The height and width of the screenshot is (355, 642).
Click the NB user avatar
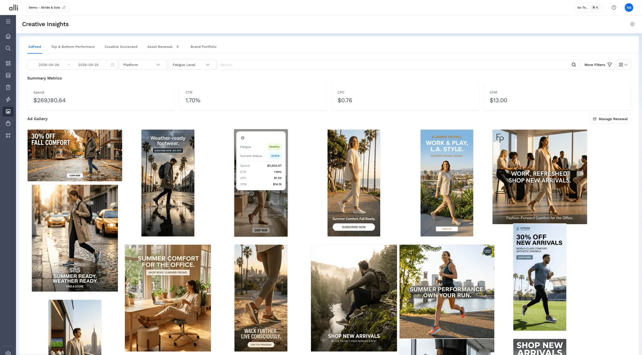(x=629, y=8)
